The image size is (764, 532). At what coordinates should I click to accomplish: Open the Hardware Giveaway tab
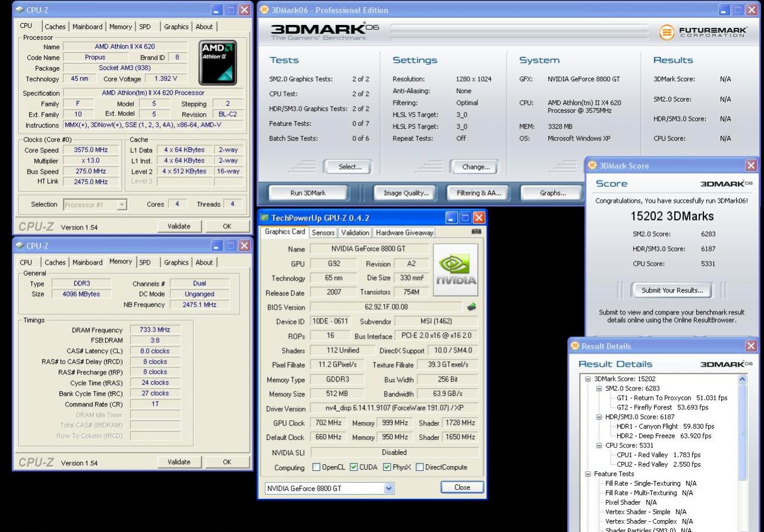(405, 232)
